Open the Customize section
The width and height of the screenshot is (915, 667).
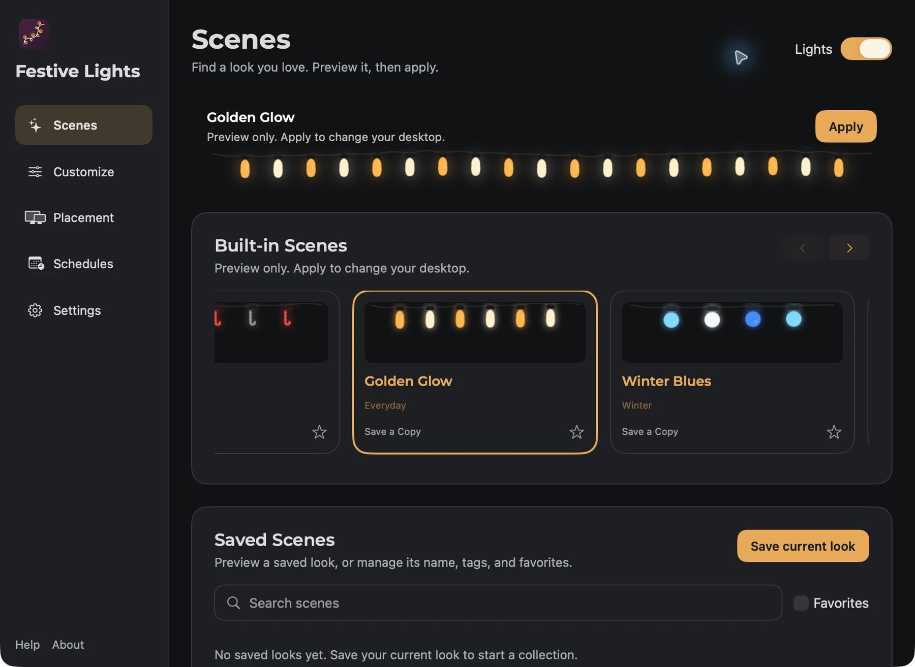click(x=84, y=172)
